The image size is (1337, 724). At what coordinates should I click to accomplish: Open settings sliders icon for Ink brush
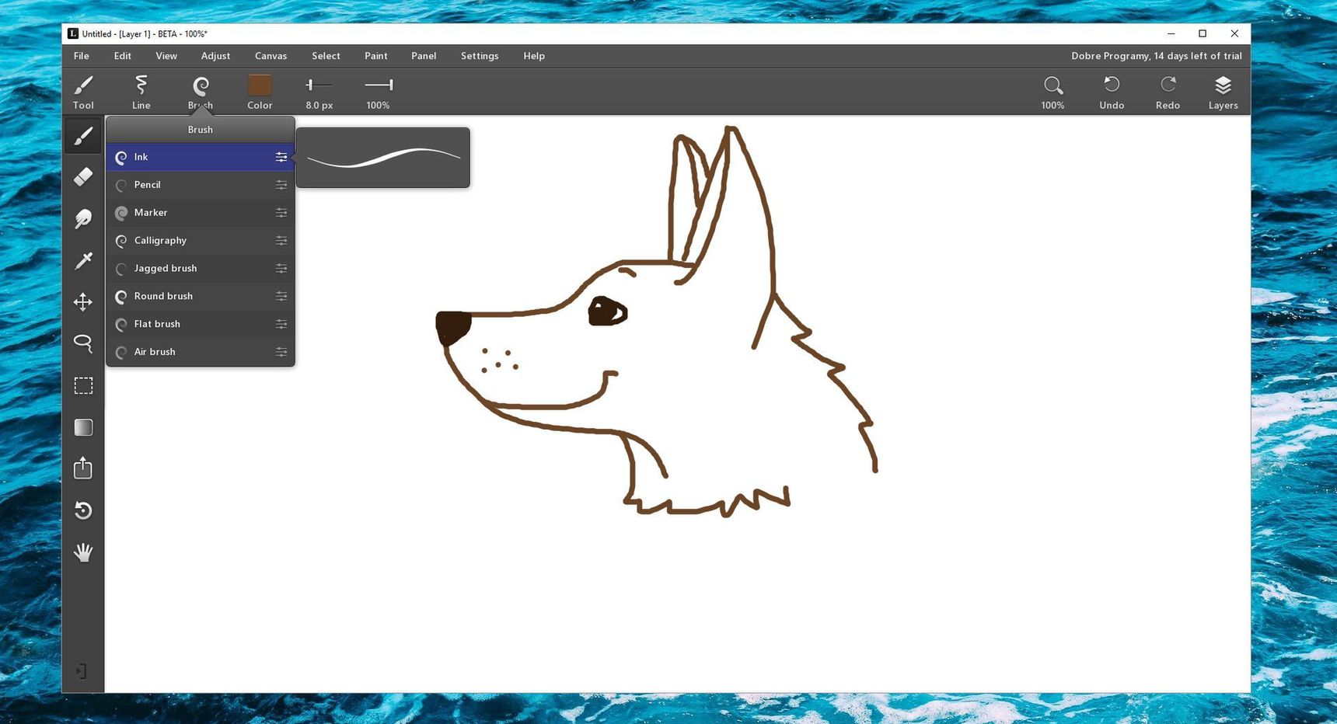coord(281,157)
